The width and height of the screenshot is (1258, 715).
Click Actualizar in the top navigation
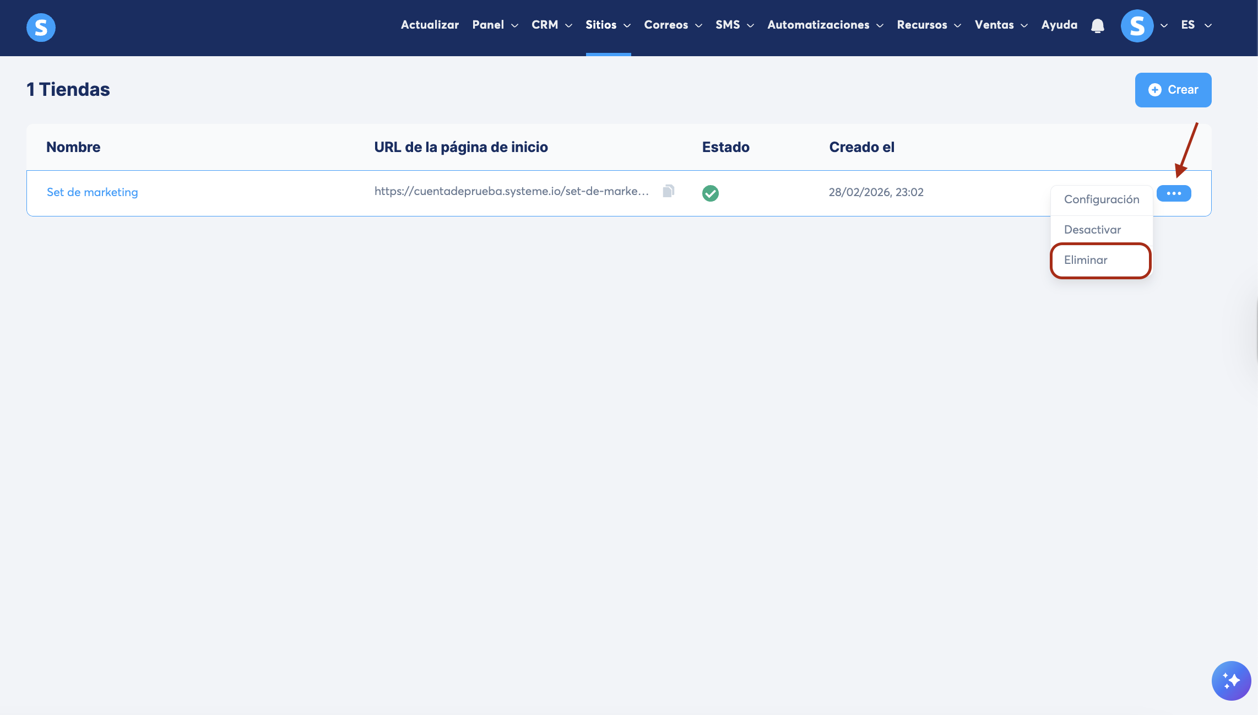[x=430, y=25]
